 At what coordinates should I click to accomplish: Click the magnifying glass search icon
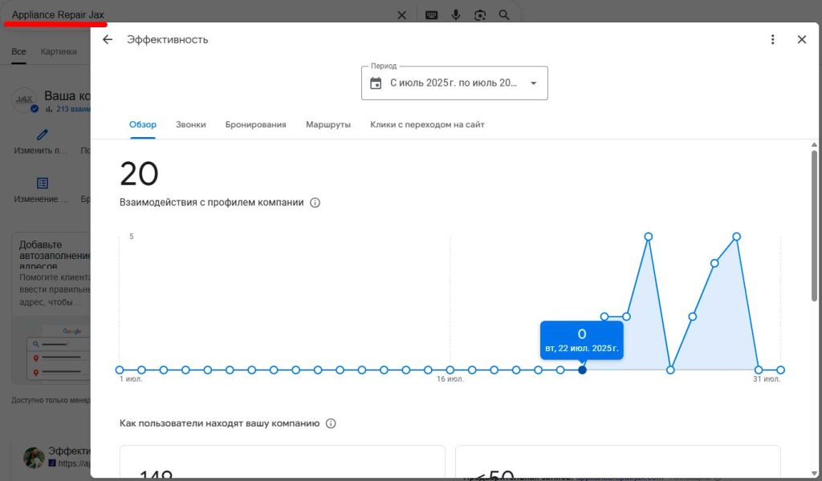point(504,15)
